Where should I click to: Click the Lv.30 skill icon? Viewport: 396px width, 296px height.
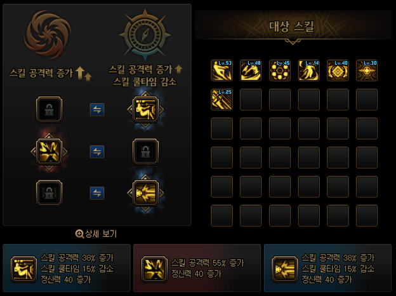tap(367, 71)
